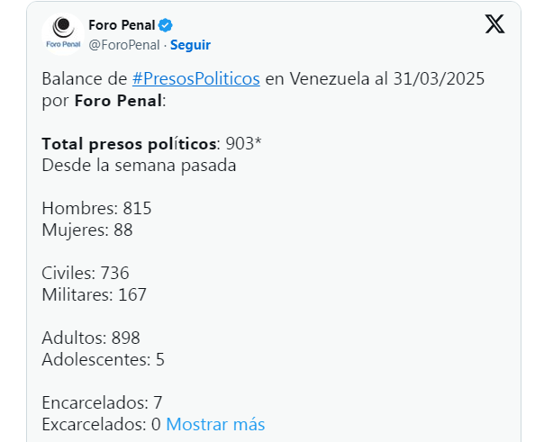Click the date 31/03/2025 in the tweet
Screen dimensions: 544x442
[439, 78]
